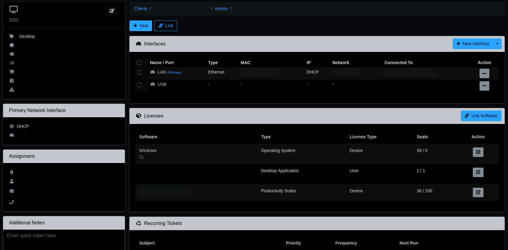Viewport: 508px width, 250px height.
Task: Open the LAN interface action menu
Action: 484,73
